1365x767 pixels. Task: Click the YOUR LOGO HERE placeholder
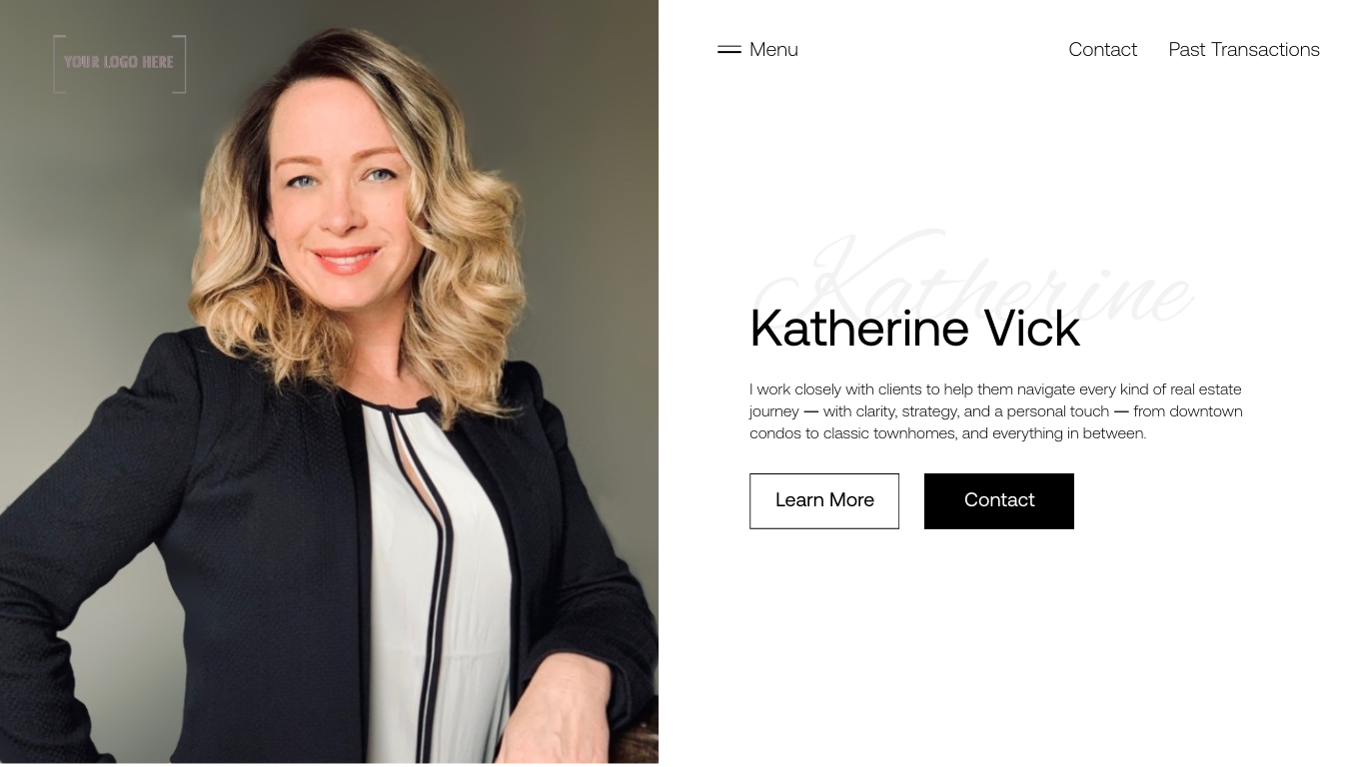(x=119, y=62)
